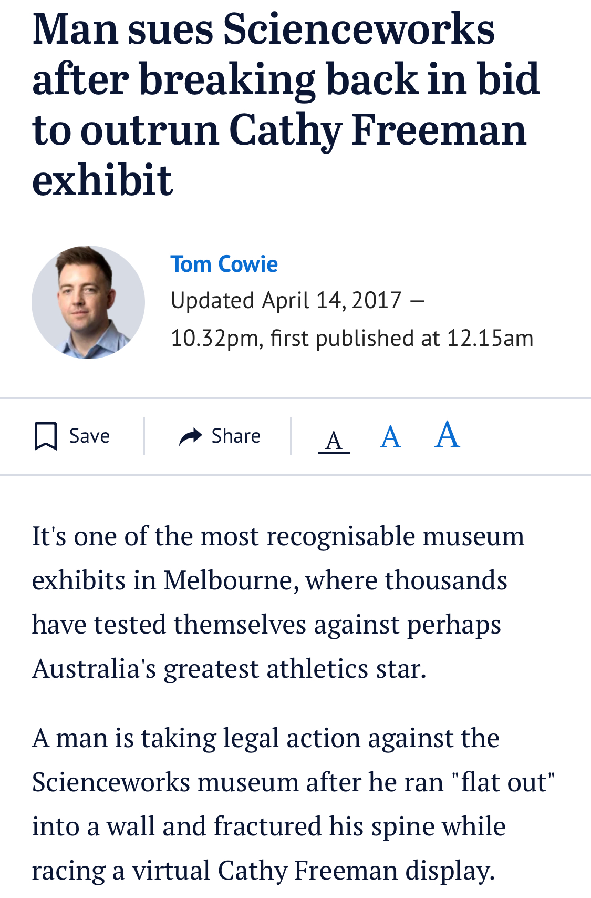Click 'Man sues Scienceworks' in the headline

tap(263, 29)
